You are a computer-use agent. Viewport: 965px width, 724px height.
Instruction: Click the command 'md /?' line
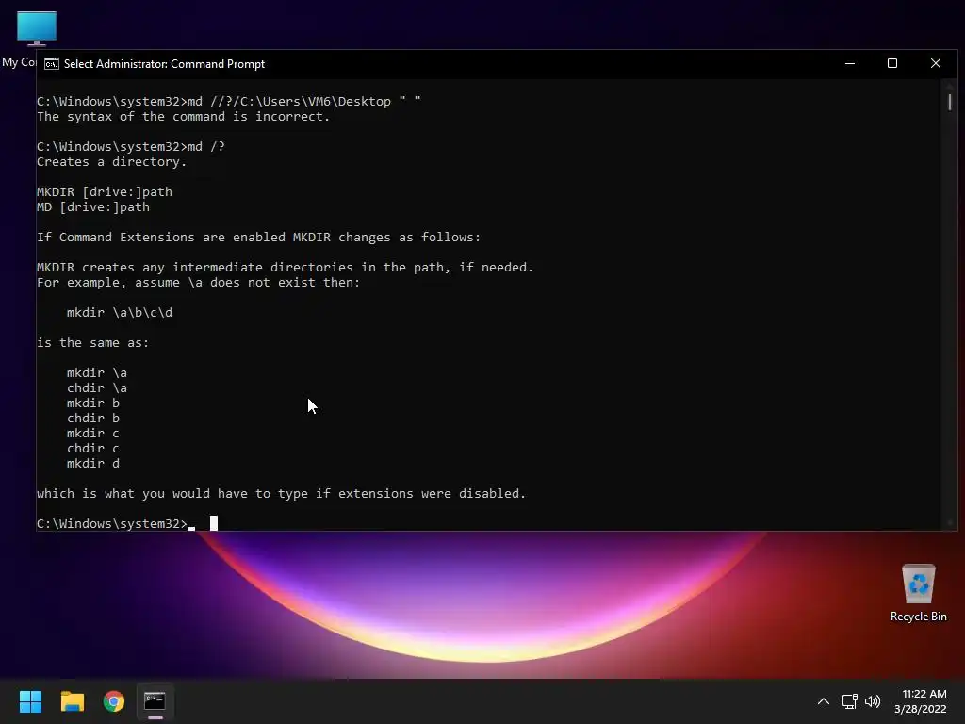coord(131,146)
